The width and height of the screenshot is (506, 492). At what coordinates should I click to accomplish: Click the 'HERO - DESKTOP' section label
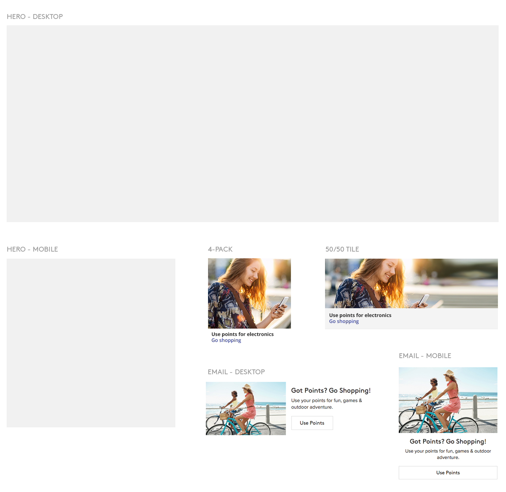35,17
